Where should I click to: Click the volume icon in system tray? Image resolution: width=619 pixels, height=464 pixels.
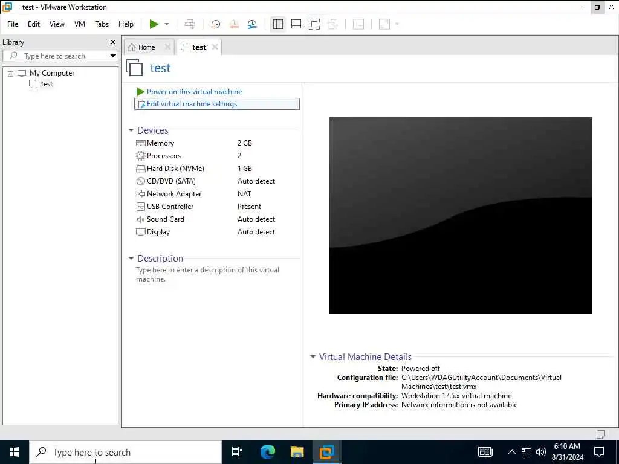(x=541, y=452)
